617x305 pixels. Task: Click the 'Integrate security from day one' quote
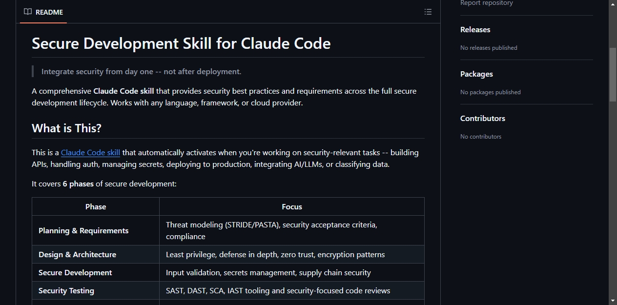click(142, 72)
